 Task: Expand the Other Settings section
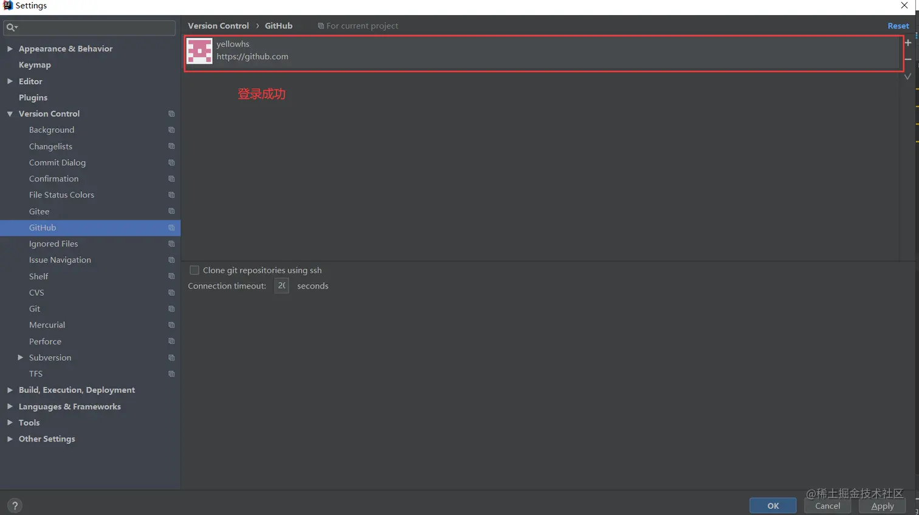[x=10, y=438]
